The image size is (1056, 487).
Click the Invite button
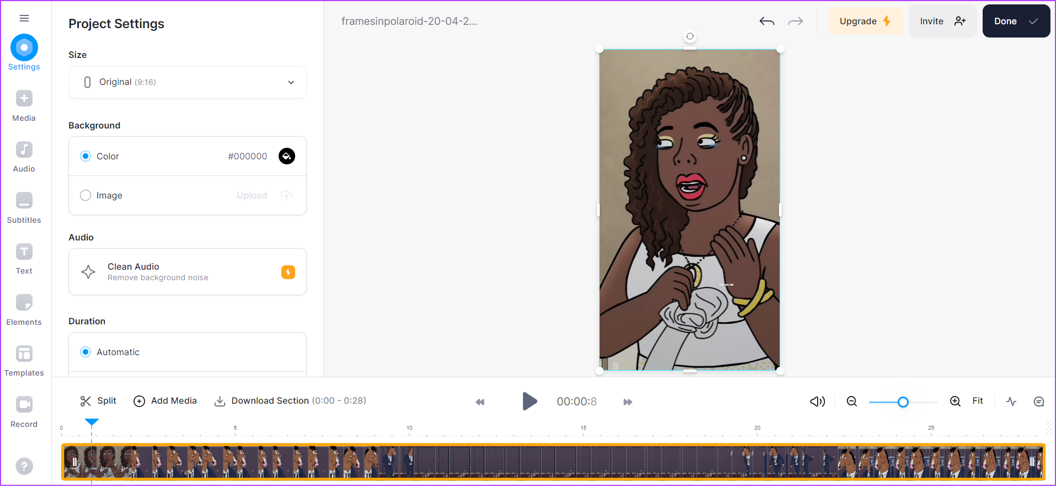pos(943,21)
